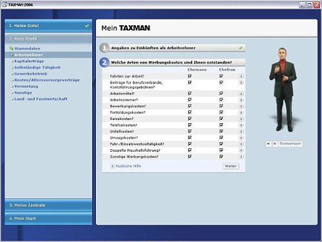322x242 pixels.
Task: Open info icon for Arbeitszimmer row
Action: tap(241, 100)
